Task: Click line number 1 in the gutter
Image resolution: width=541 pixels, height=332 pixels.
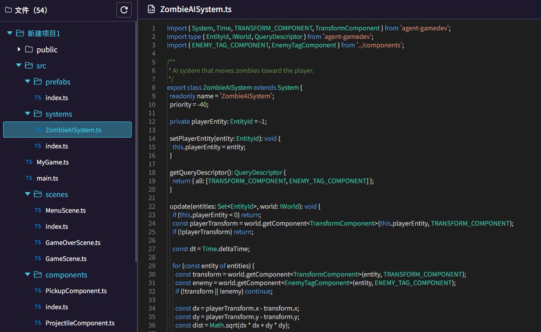Action: (x=154, y=28)
